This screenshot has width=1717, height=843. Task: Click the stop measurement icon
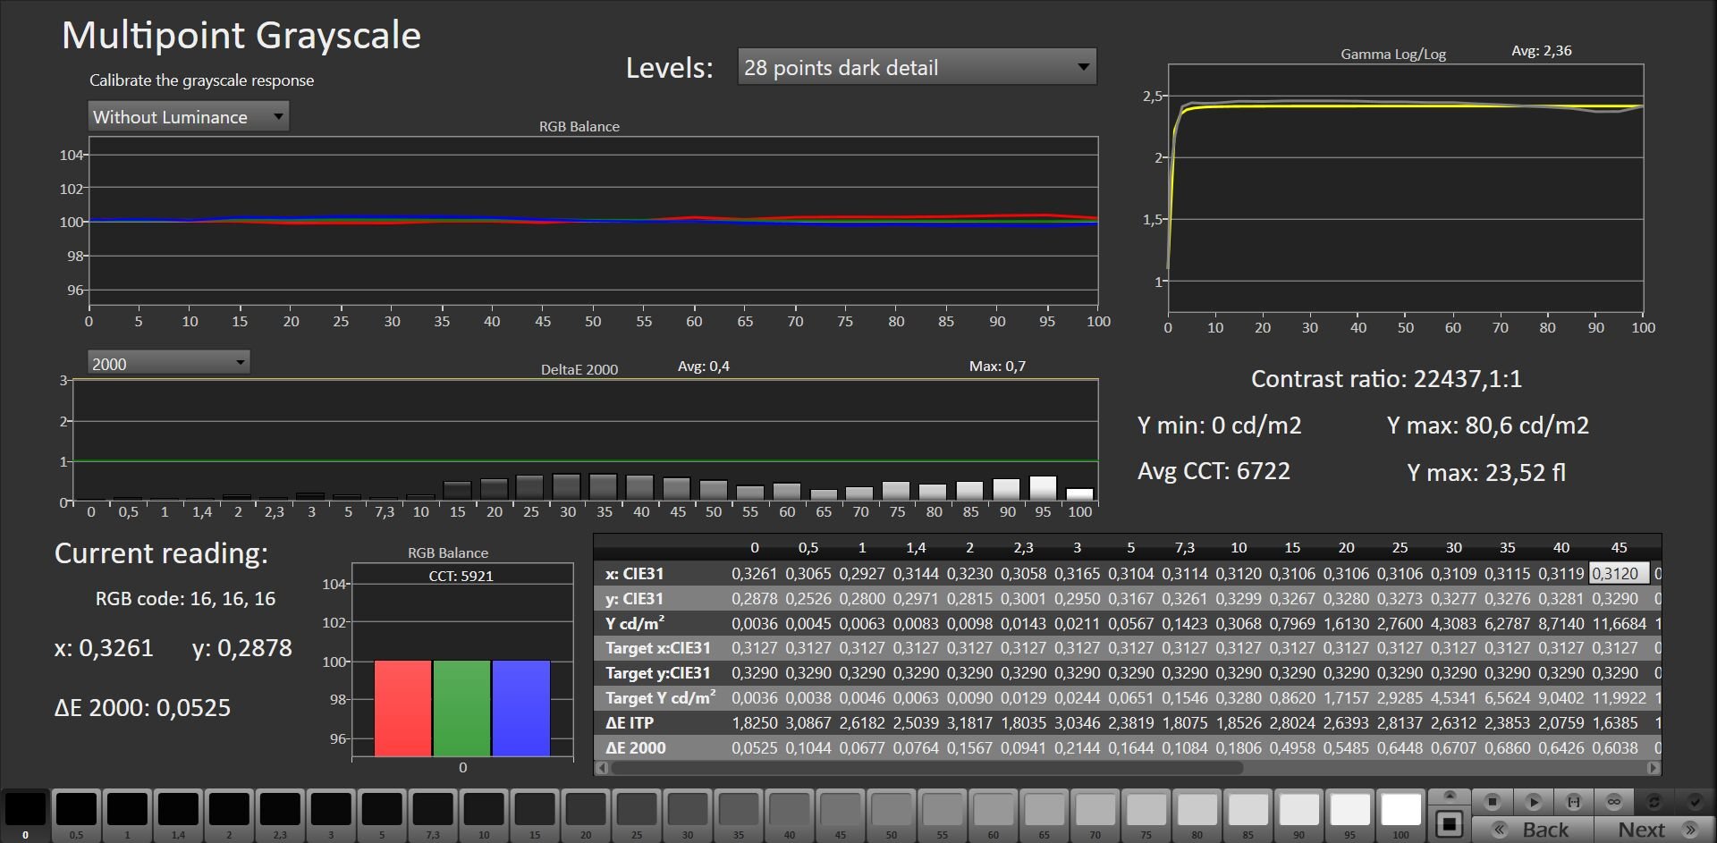point(1492,801)
